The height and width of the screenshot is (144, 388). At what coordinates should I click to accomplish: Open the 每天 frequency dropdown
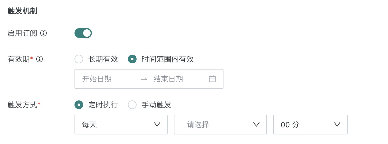click(x=121, y=125)
